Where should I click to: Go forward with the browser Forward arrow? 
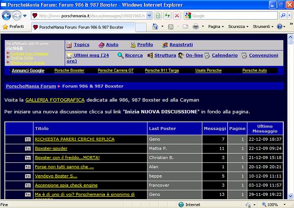pyautogui.click(x=17, y=16)
